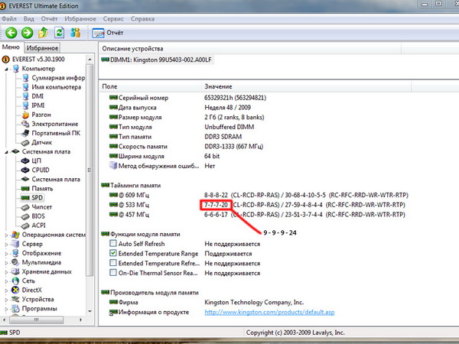Open the users icon in the toolbar
The height and width of the screenshot is (344, 459).
[x=75, y=32]
